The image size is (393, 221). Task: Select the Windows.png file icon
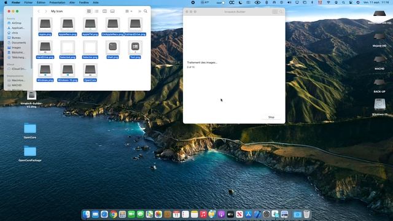45,70
